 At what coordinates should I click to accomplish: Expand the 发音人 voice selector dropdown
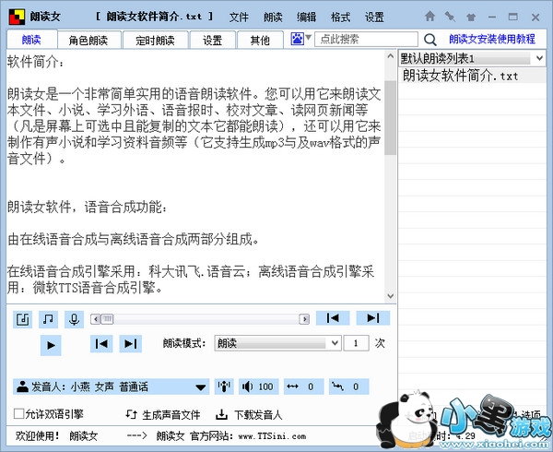200,387
